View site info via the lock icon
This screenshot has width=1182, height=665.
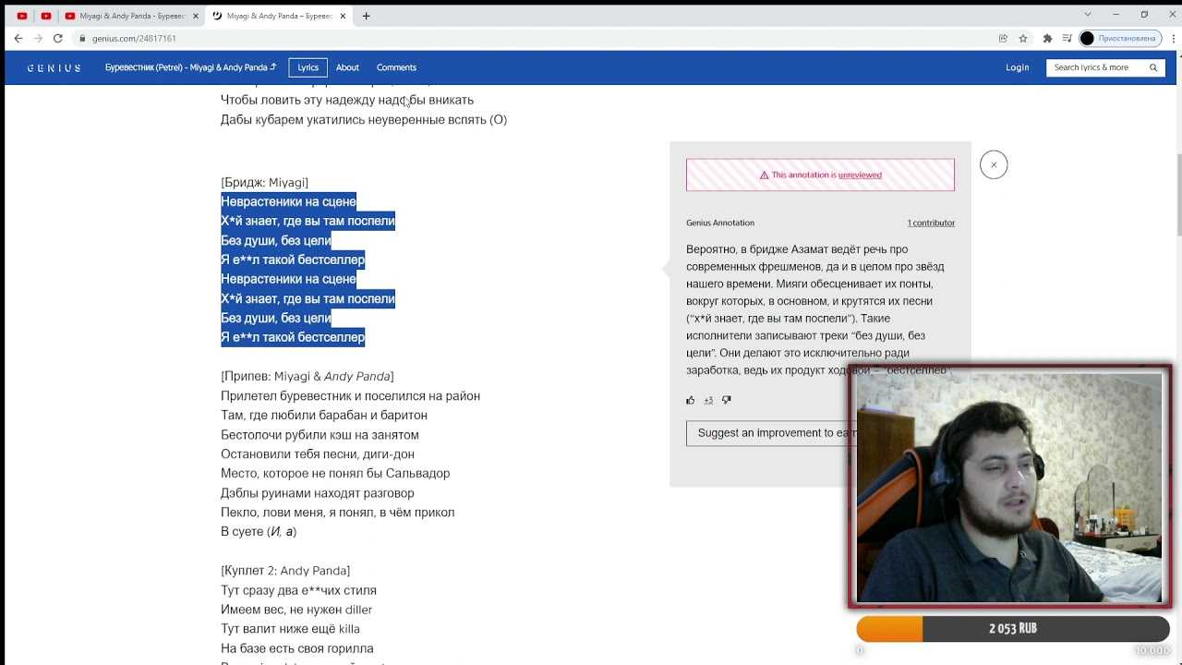coord(82,38)
